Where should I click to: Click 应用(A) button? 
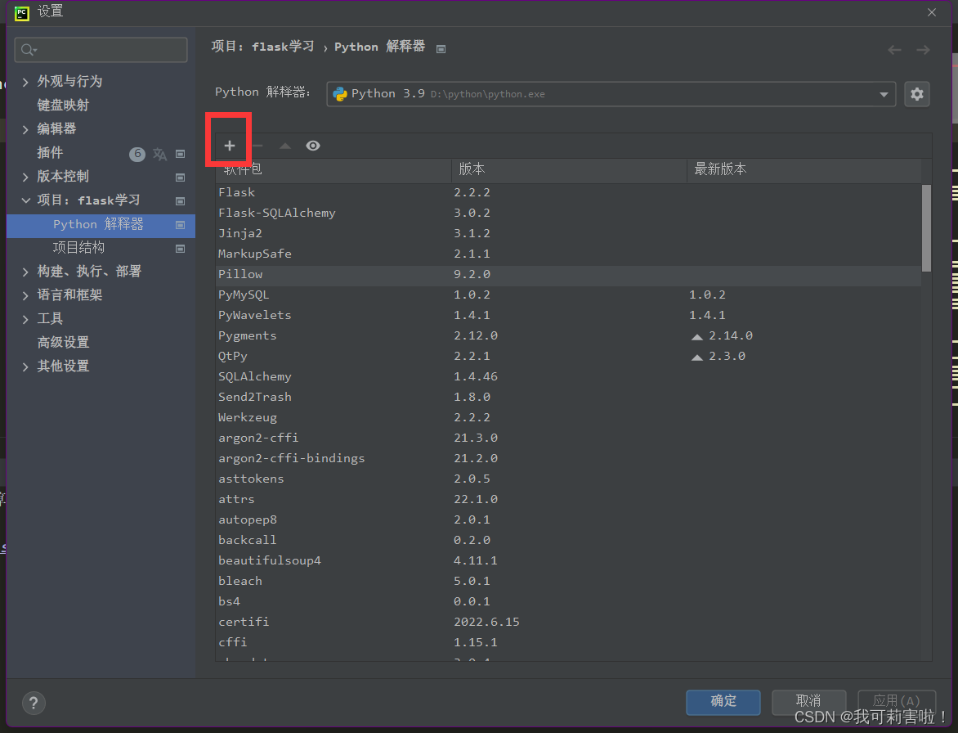click(x=897, y=702)
